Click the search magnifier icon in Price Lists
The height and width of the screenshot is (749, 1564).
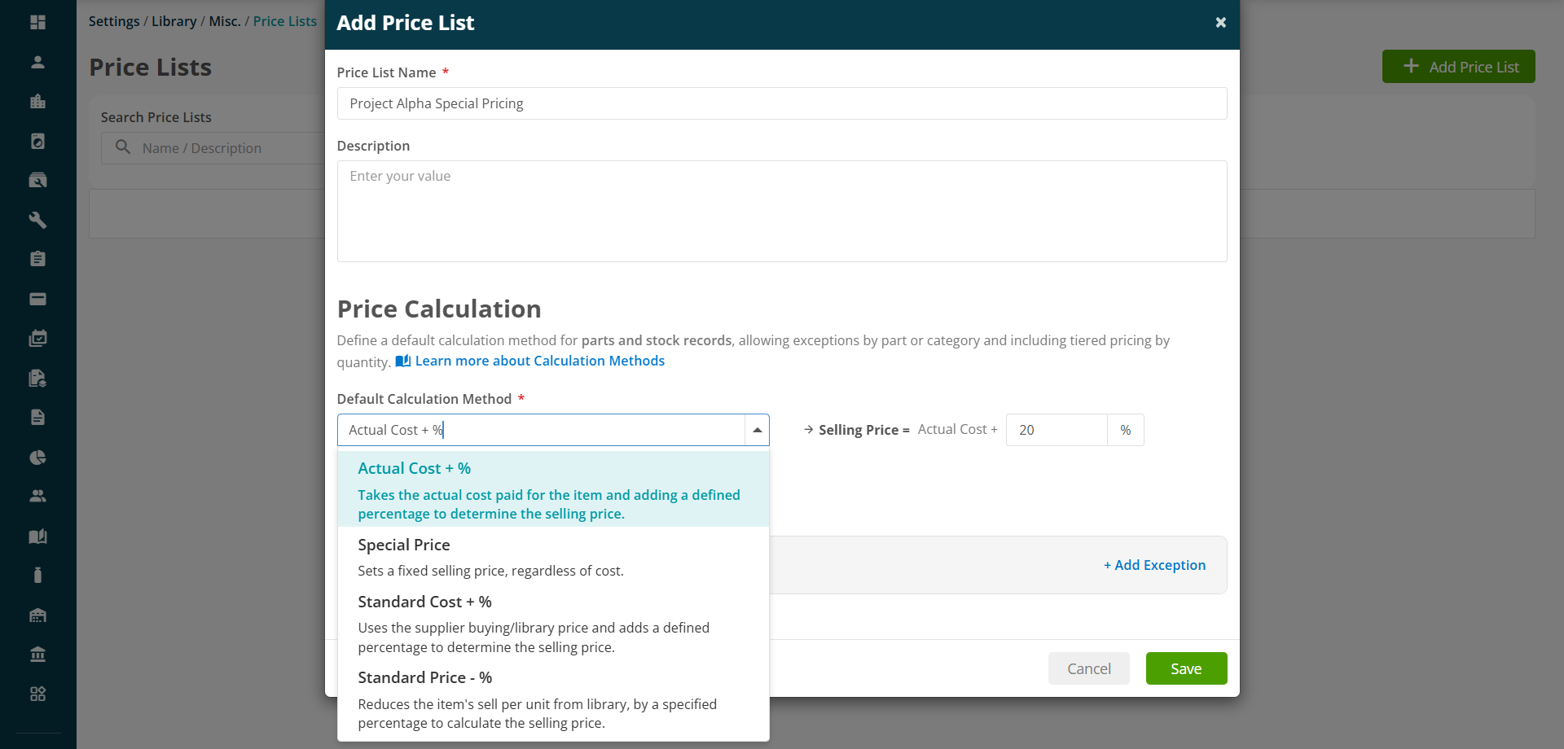pos(123,147)
